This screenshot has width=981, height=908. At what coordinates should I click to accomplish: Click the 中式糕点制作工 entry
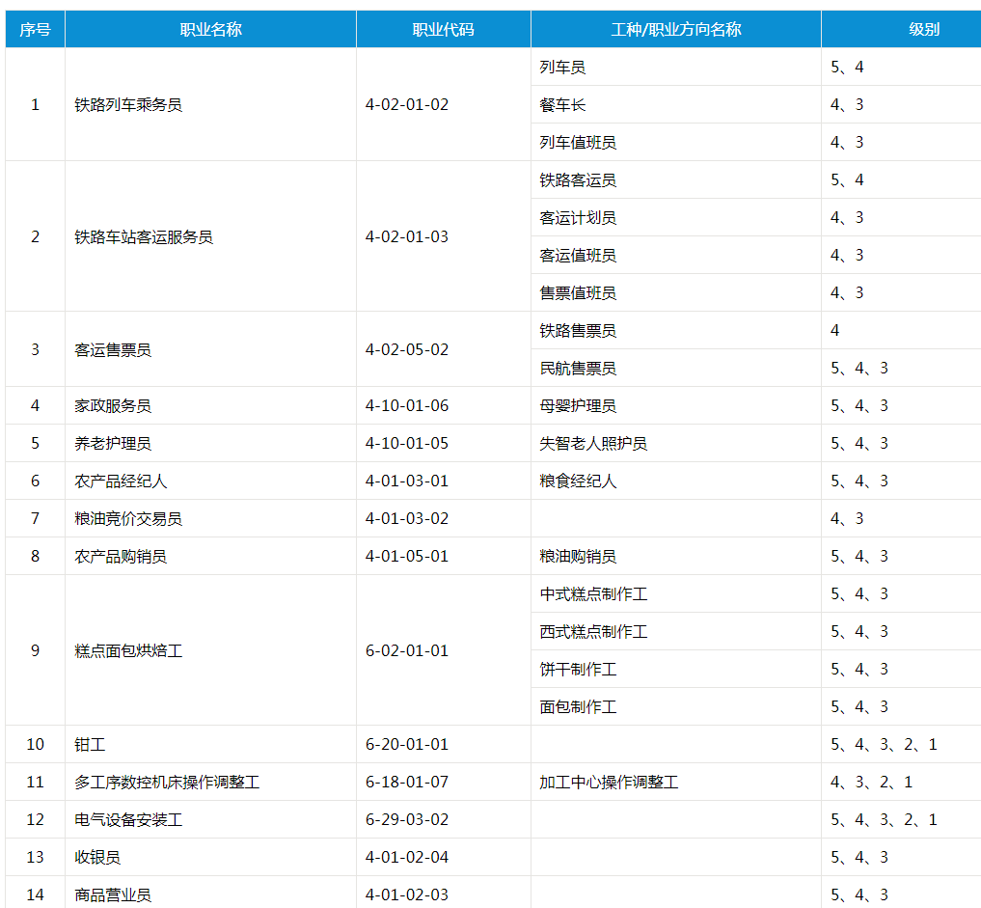pyautogui.click(x=593, y=593)
